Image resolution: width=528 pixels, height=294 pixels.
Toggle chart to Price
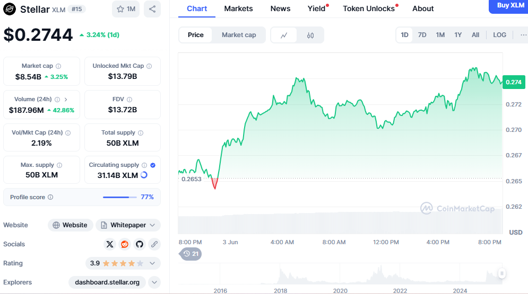196,35
